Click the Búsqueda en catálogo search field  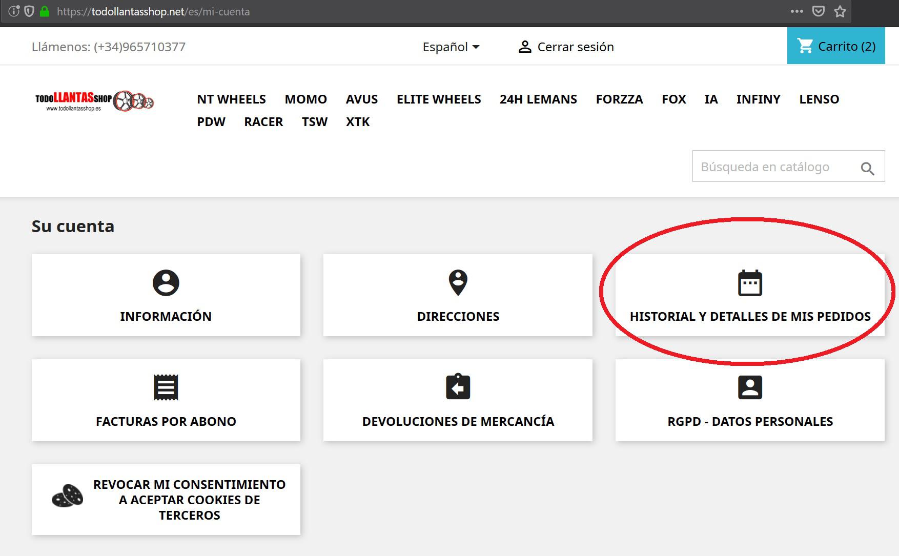769,166
